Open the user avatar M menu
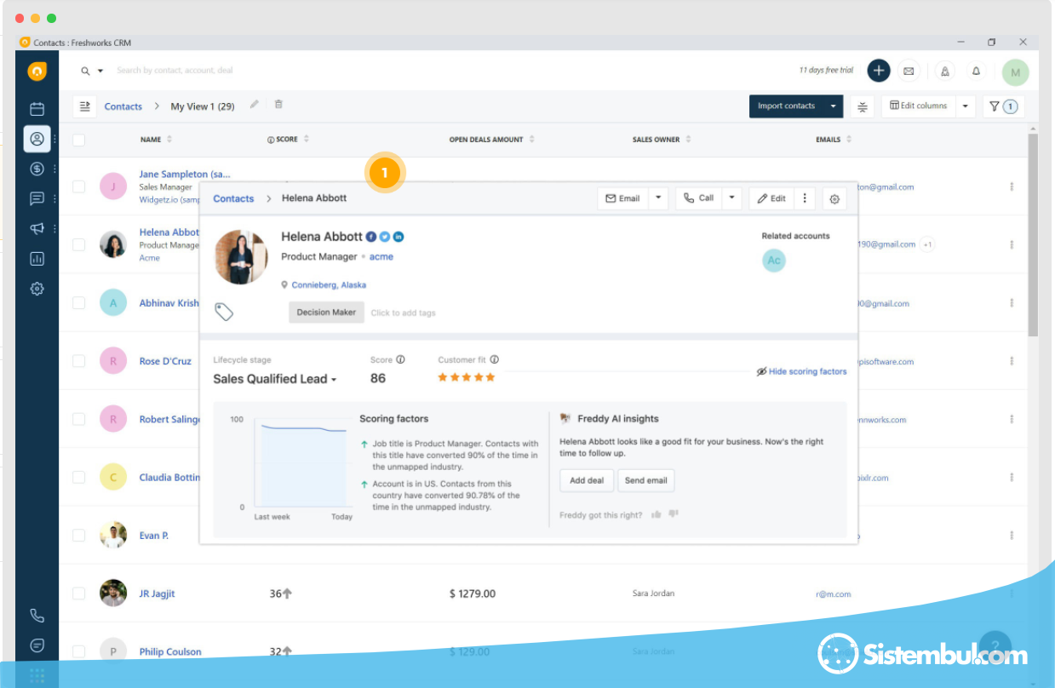 click(x=1015, y=72)
